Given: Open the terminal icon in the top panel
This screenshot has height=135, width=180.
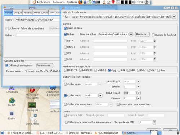Looking at the screenshot, I should [x=98, y=2].
